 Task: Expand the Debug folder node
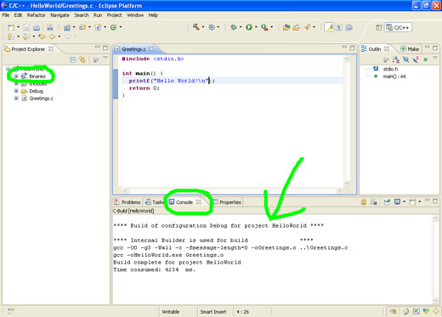[x=16, y=91]
